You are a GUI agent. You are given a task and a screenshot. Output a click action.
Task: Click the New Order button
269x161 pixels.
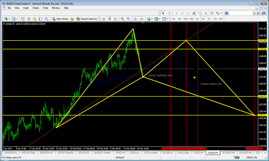(x=60, y=19)
